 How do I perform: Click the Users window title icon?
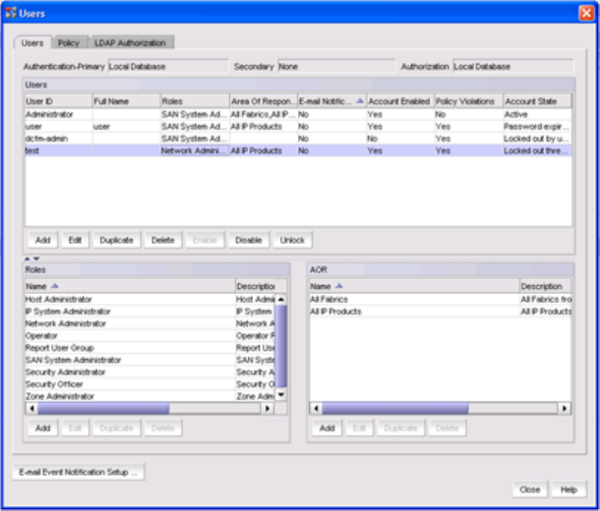coord(11,13)
